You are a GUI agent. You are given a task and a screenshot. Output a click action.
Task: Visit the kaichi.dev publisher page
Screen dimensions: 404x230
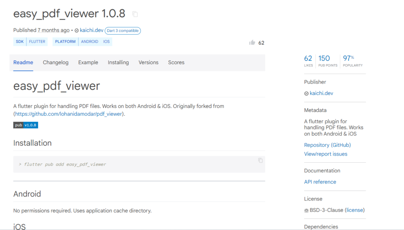click(92, 30)
